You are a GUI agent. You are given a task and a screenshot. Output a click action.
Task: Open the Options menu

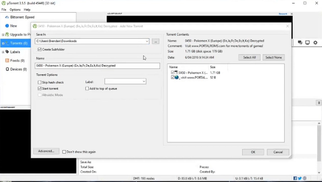tap(15, 9)
